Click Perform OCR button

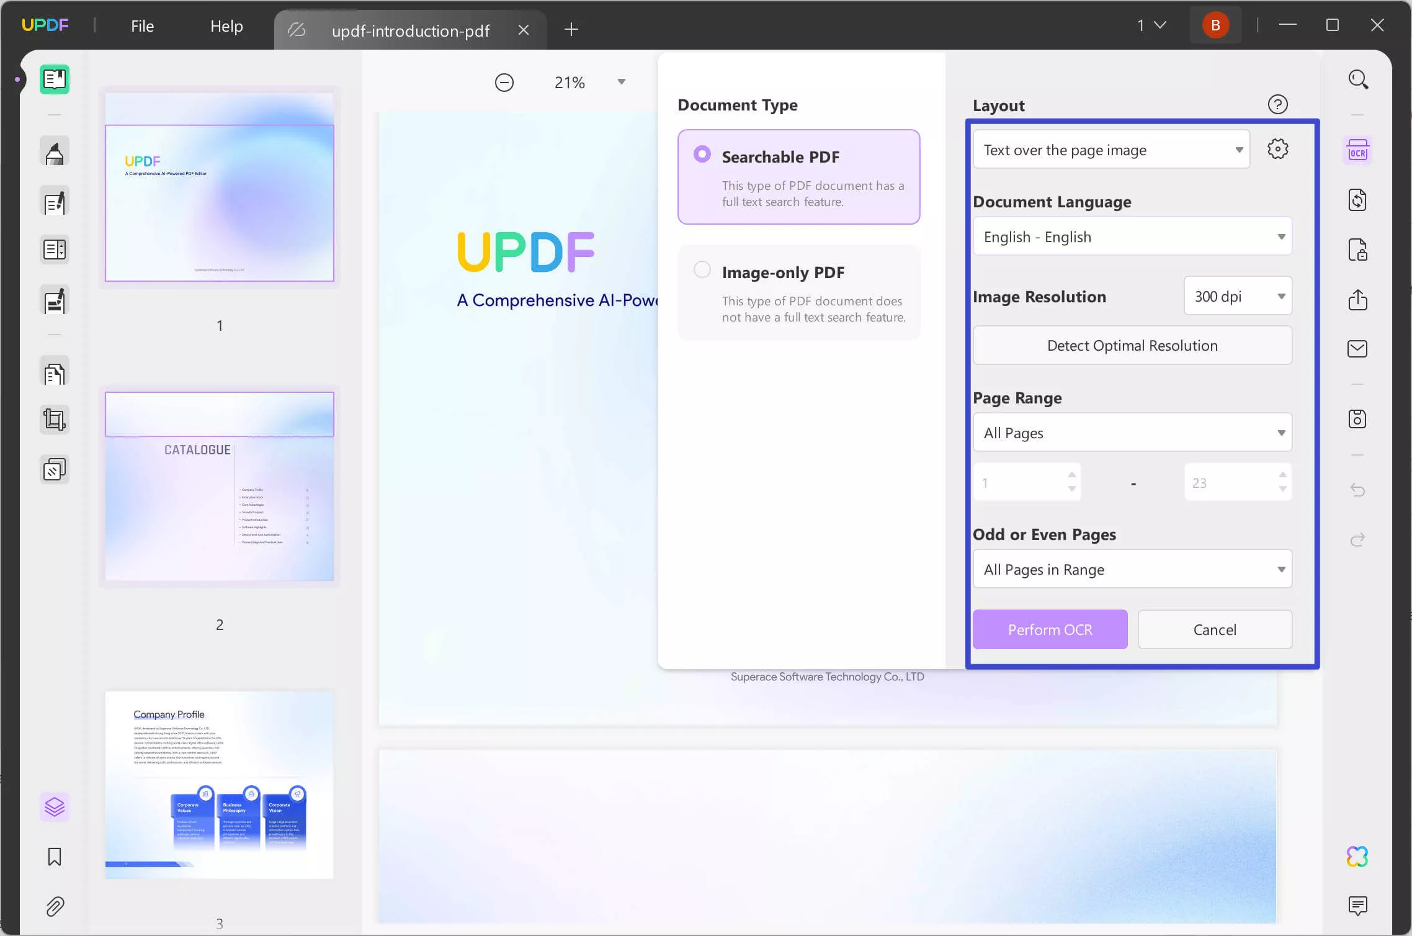coord(1050,629)
